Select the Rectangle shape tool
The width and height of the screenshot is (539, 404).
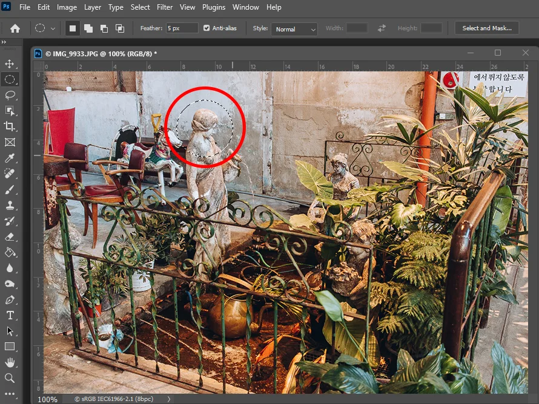click(10, 347)
